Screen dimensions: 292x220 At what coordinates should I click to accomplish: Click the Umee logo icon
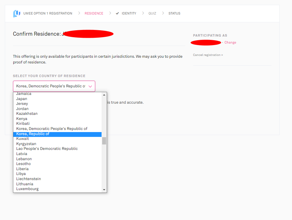click(x=17, y=13)
